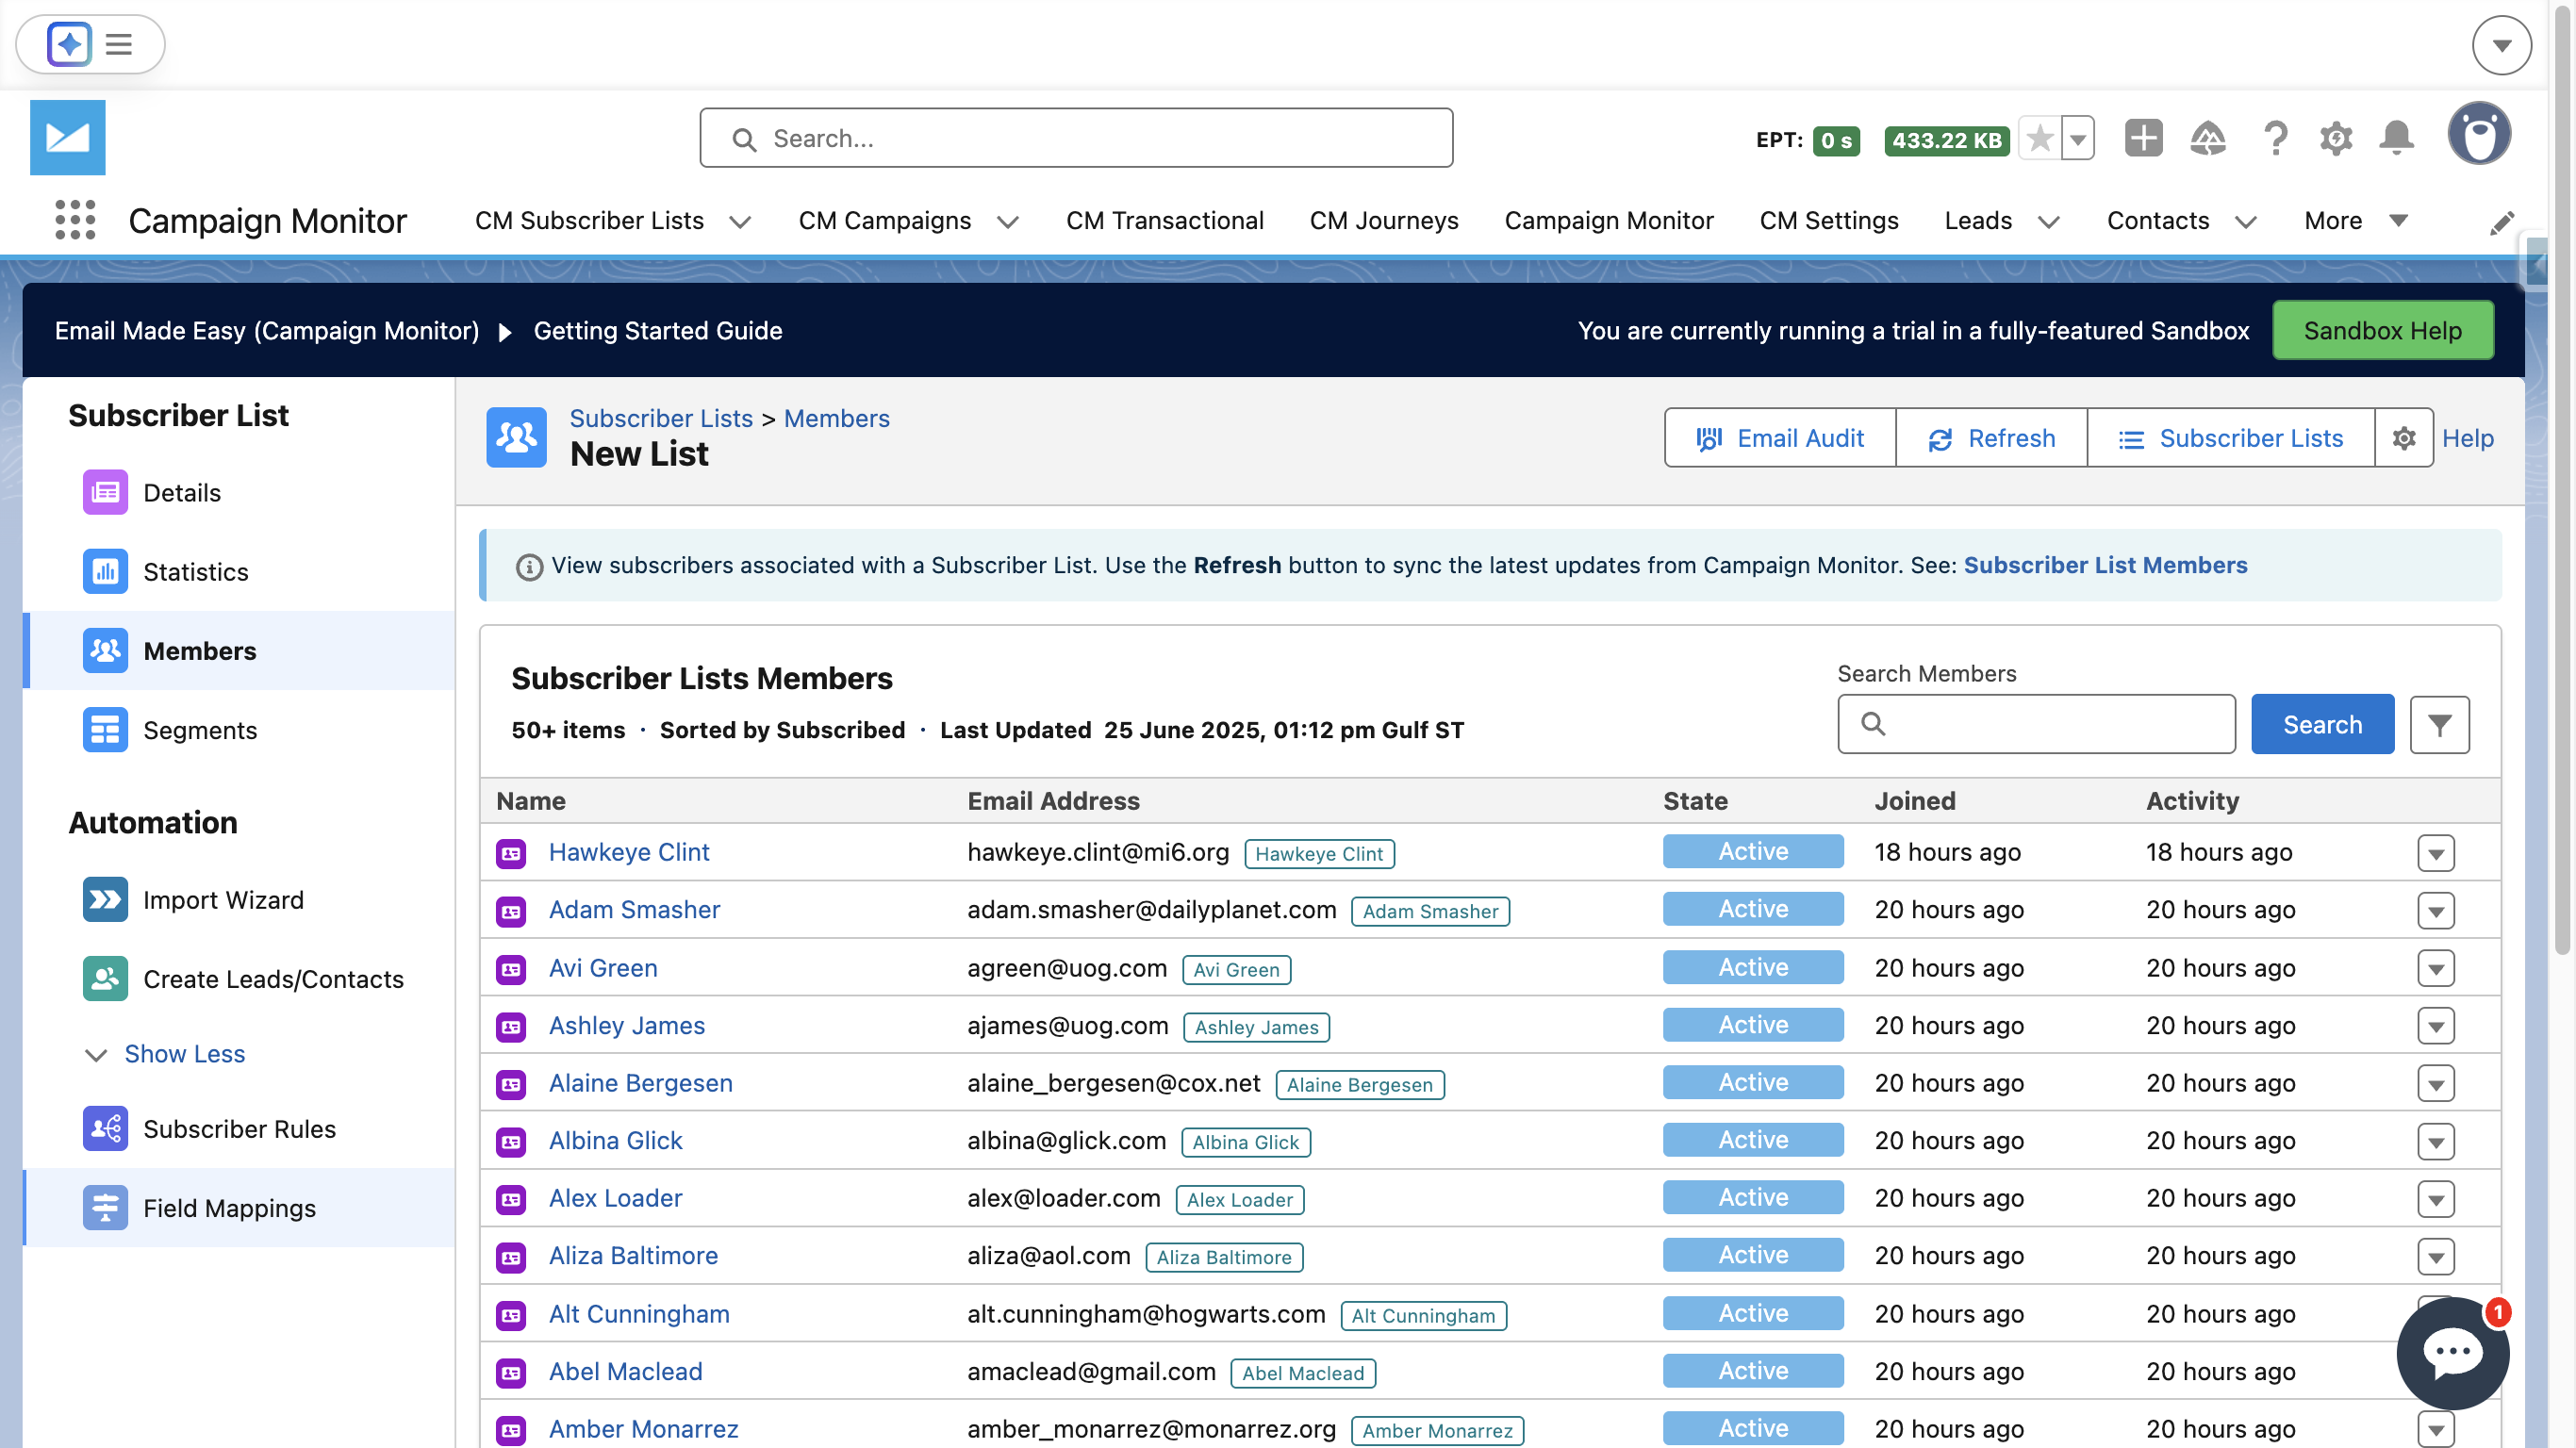Image resolution: width=2576 pixels, height=1448 pixels.
Task: Open row actions for Ashley James
Action: [2435, 1026]
